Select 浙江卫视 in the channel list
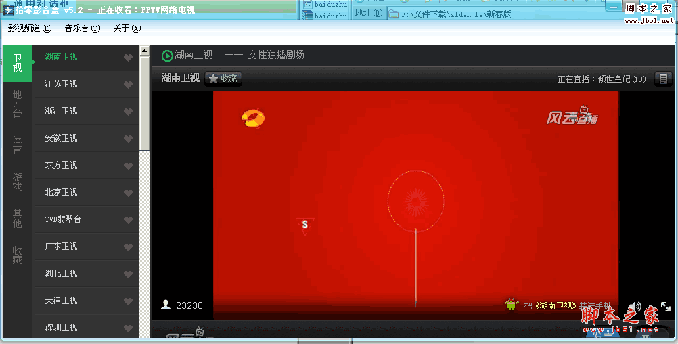Viewport: 678px width, 344px height. pyautogui.click(x=86, y=111)
